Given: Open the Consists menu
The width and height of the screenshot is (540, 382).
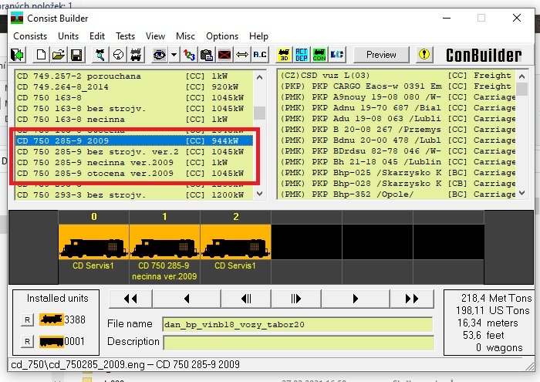Looking at the screenshot, I should click(x=30, y=35).
